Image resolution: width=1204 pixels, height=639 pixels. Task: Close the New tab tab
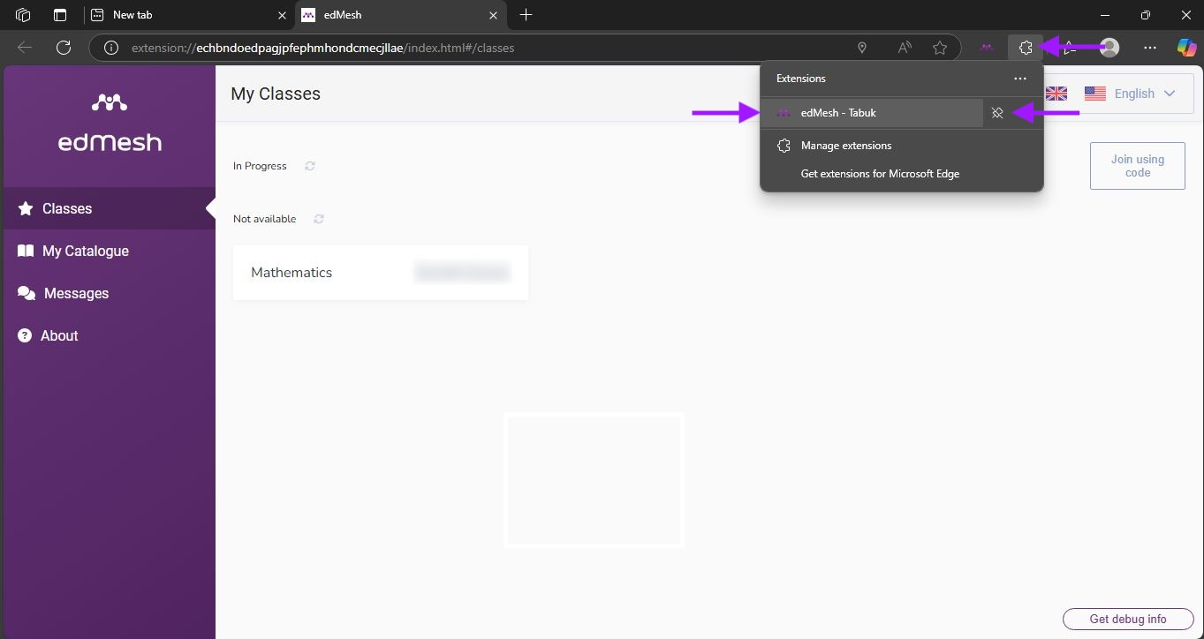pyautogui.click(x=282, y=15)
